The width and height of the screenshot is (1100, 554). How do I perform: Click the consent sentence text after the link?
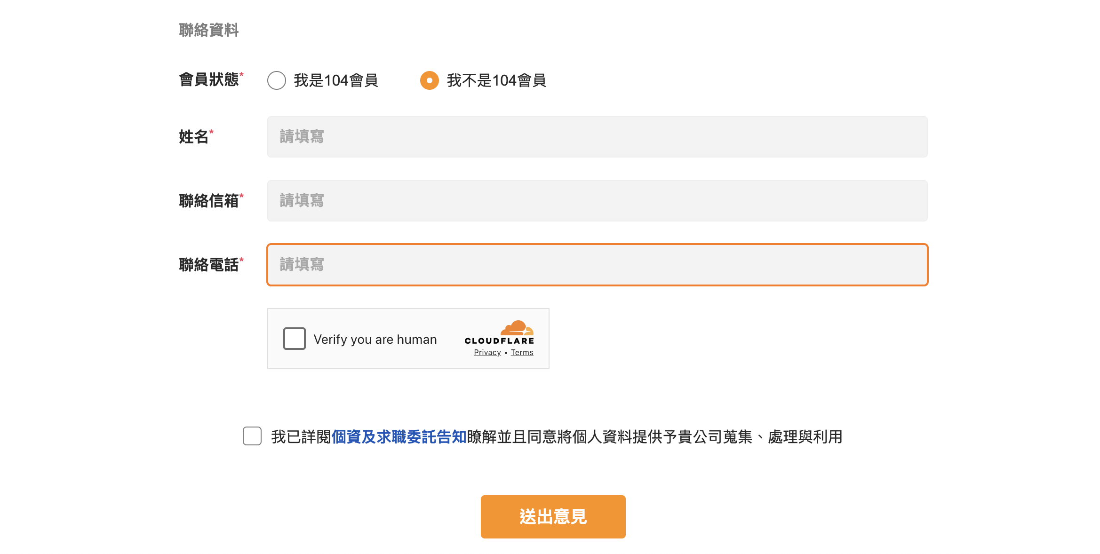(654, 437)
